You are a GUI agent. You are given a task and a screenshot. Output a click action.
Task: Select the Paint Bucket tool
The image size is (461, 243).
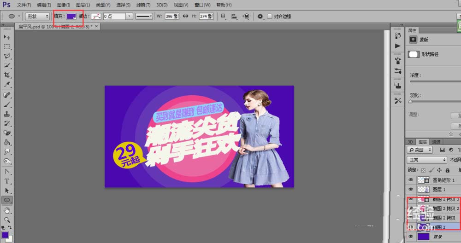coord(7,142)
